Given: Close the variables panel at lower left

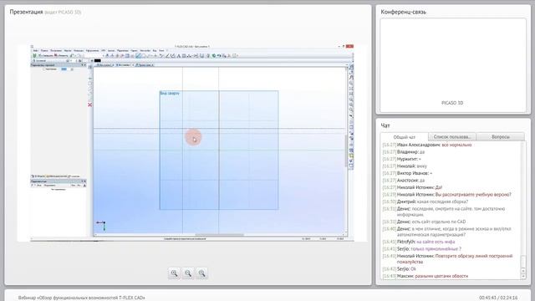Looking at the screenshot, I should 84,181.
